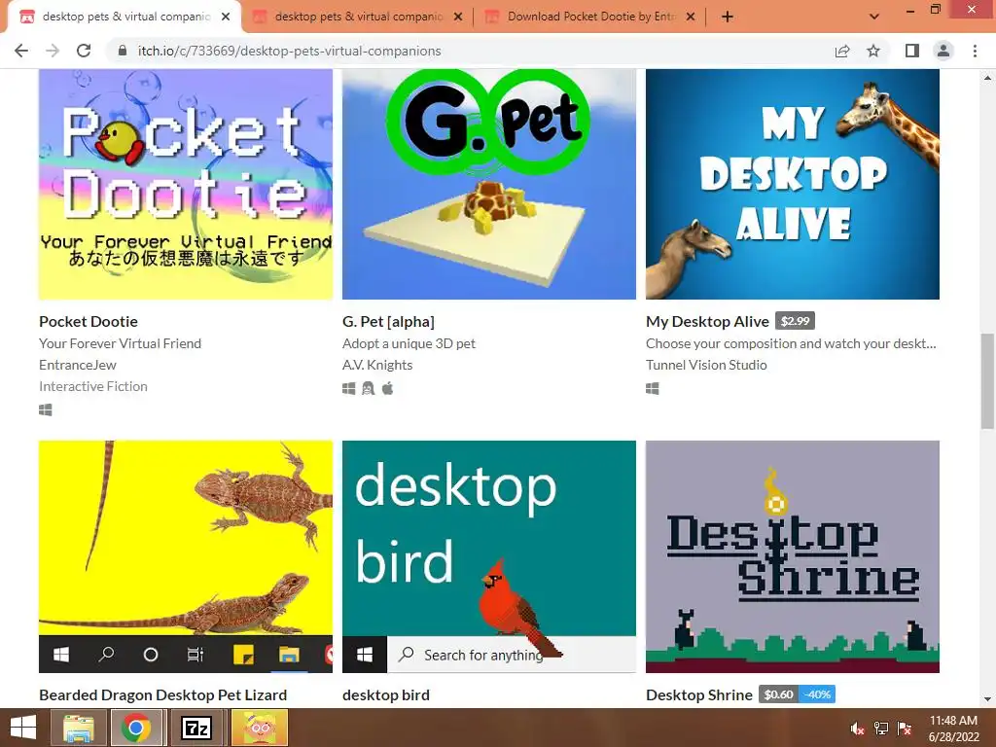Click Windows icon under G. Pet
996x747 pixels.
coord(349,388)
